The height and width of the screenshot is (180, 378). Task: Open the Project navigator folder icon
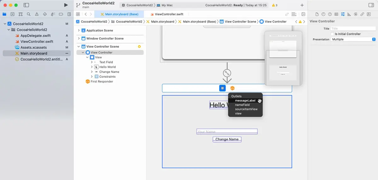(4, 14)
